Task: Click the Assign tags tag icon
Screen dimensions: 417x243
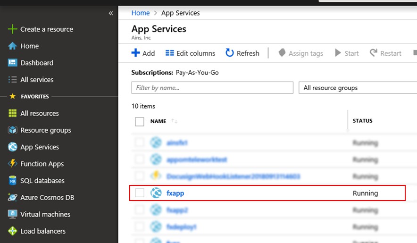Action: tap(282, 53)
